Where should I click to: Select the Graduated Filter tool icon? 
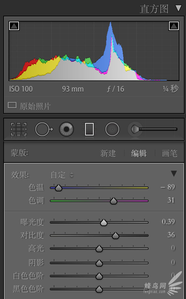(x=89, y=129)
